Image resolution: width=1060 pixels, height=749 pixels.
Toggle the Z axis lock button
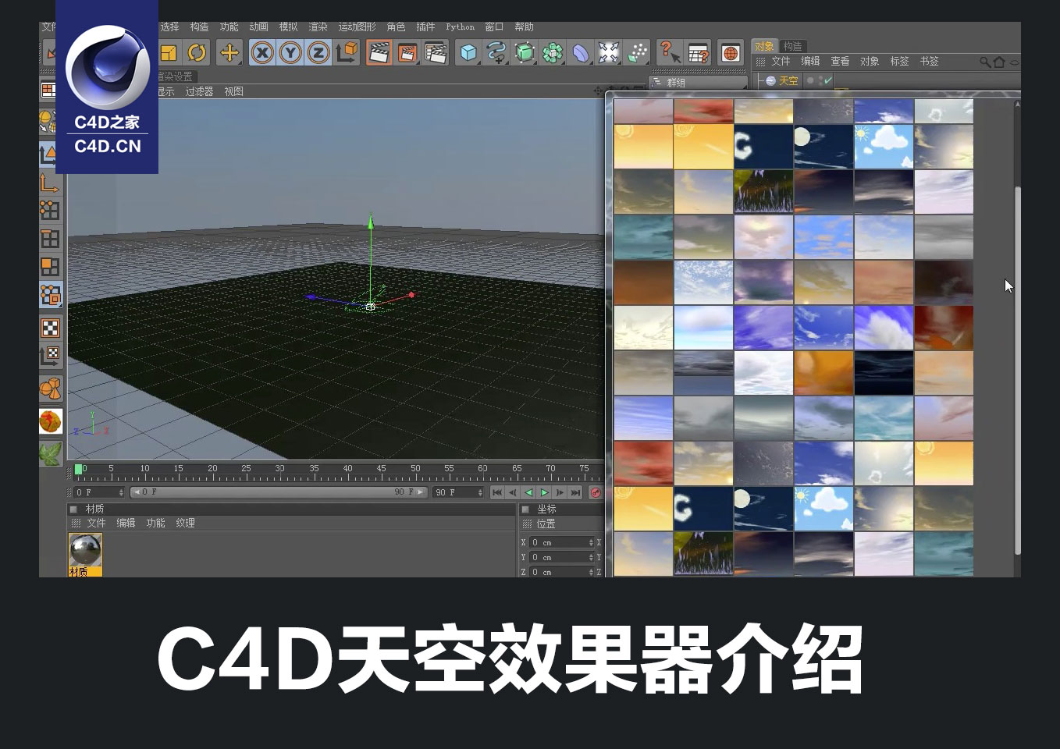coord(317,52)
